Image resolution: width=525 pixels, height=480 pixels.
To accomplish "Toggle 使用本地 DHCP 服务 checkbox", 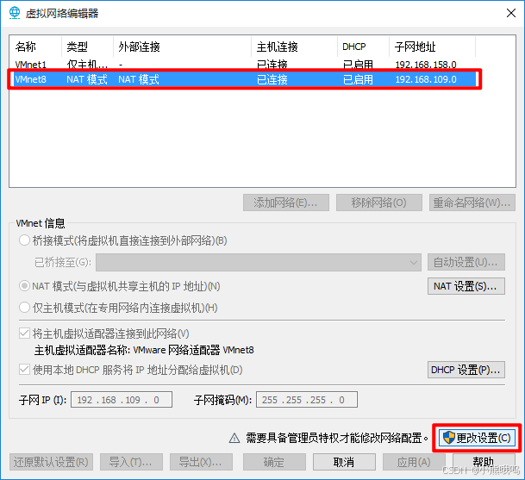I will (x=24, y=370).
